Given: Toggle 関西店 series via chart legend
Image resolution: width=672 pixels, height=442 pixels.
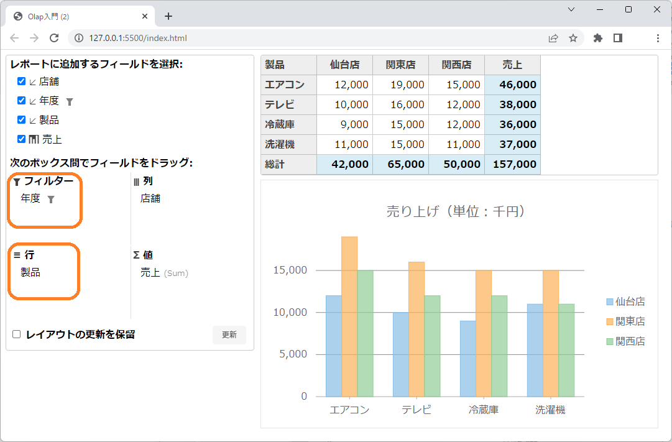Looking at the screenshot, I should click(626, 341).
